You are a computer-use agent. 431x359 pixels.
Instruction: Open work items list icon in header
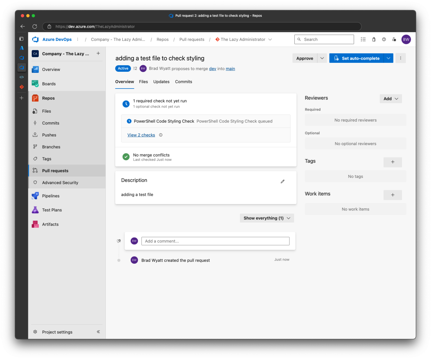coord(363,40)
